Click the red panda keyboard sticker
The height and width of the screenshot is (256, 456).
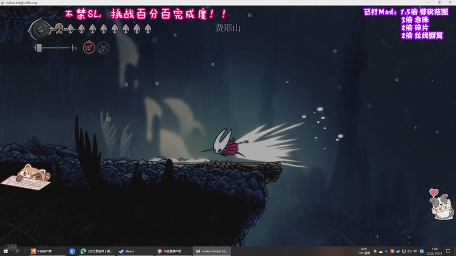27,177
